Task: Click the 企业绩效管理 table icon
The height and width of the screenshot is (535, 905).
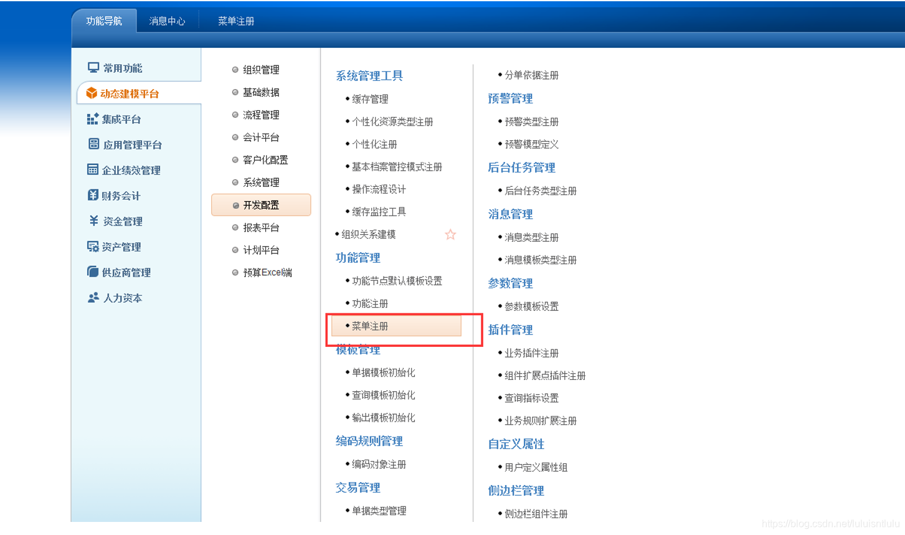Action: coord(93,169)
